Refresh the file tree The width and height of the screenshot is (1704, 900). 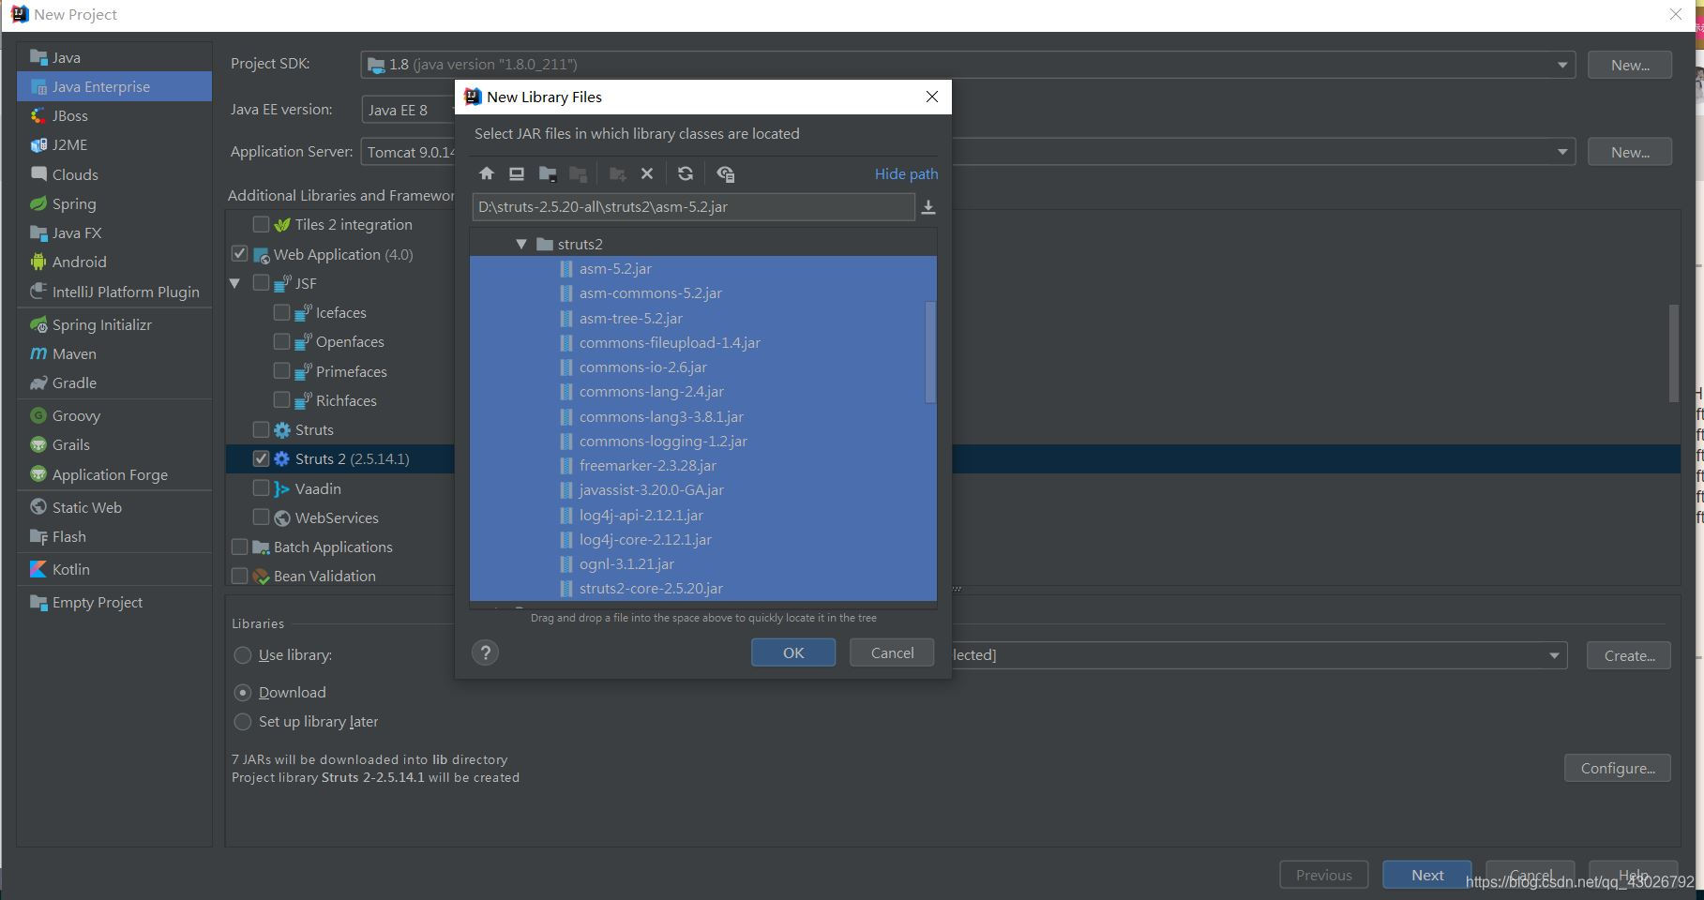686,173
